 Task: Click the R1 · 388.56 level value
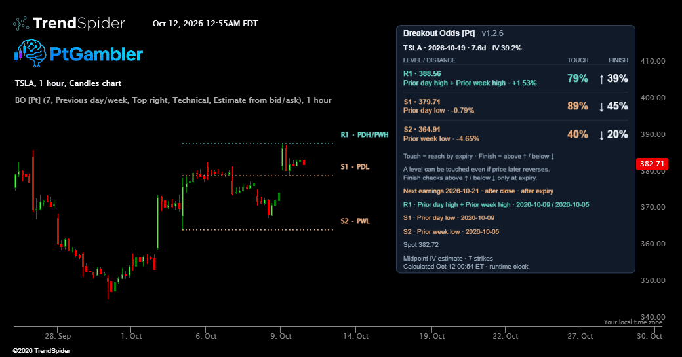click(422, 74)
